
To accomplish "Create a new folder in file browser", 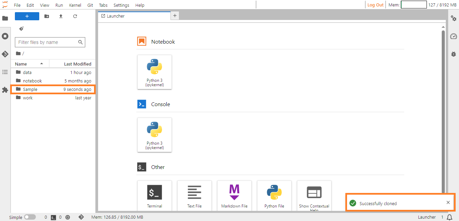I will [x=47, y=16].
